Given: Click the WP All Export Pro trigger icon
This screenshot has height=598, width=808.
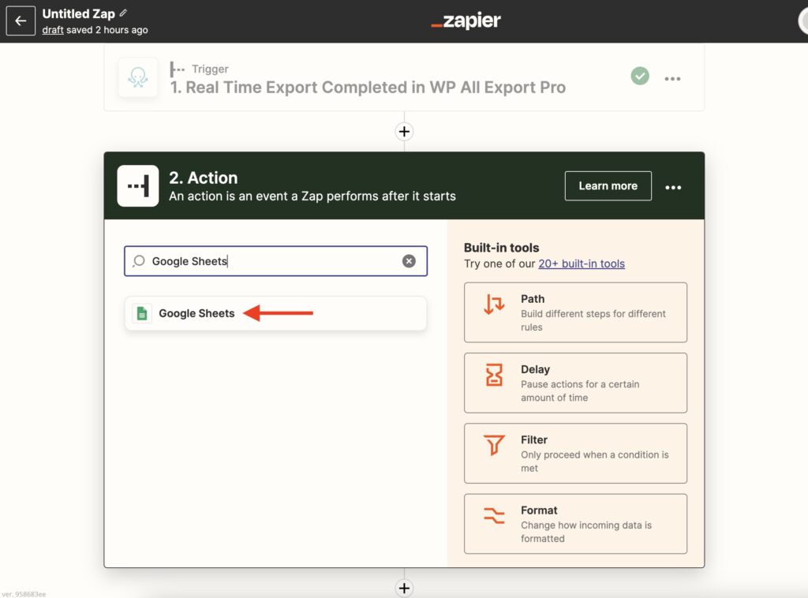Looking at the screenshot, I should tap(138, 77).
